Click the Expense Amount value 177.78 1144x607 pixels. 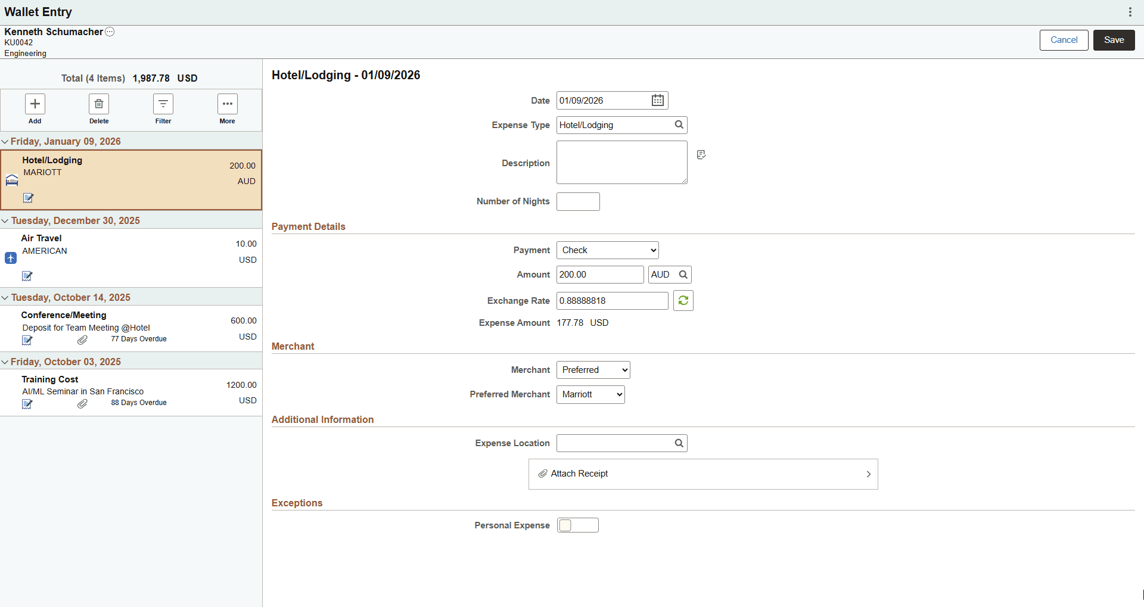(x=570, y=323)
